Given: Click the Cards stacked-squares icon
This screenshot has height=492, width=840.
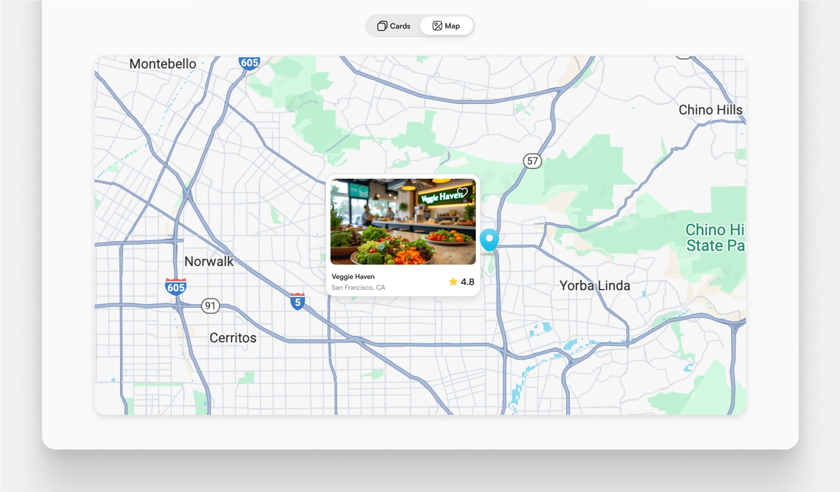Looking at the screenshot, I should click(x=382, y=26).
